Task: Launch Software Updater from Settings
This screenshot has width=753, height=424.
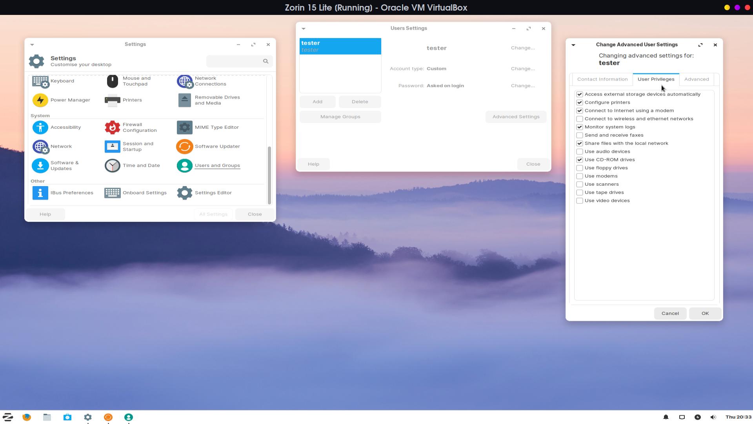Action: 185,146
